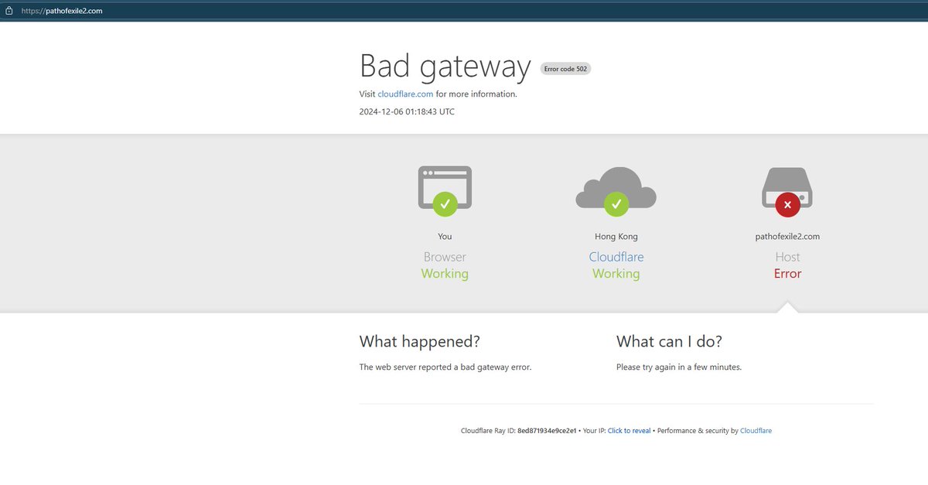The image size is (928, 485).
Task: Click the Error code 502 badge
Action: 565,69
